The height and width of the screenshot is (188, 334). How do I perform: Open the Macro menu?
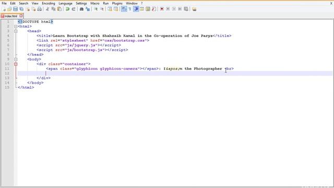pyautogui.click(x=95, y=4)
